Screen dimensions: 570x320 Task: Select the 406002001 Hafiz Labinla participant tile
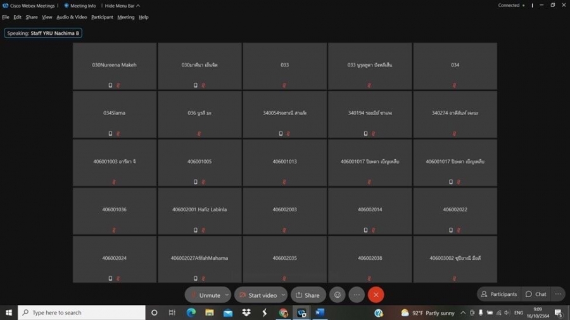click(x=199, y=211)
